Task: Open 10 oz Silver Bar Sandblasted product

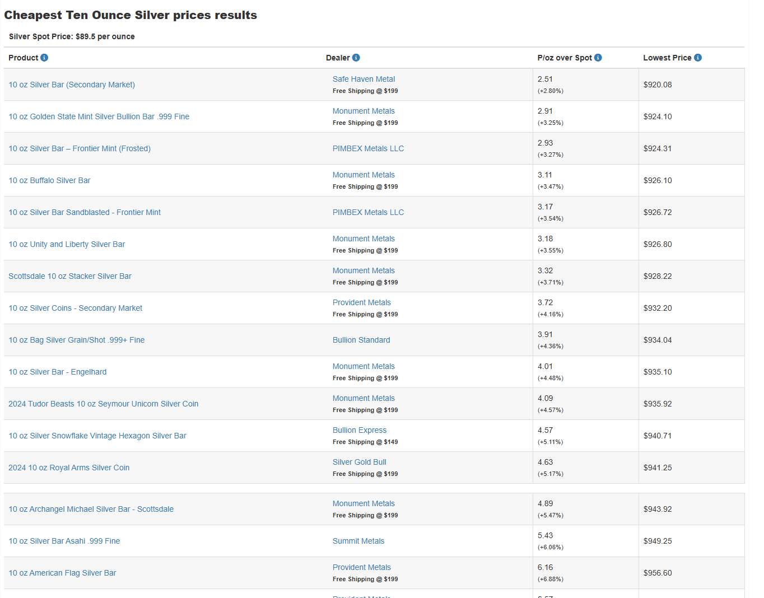Action: (85, 212)
